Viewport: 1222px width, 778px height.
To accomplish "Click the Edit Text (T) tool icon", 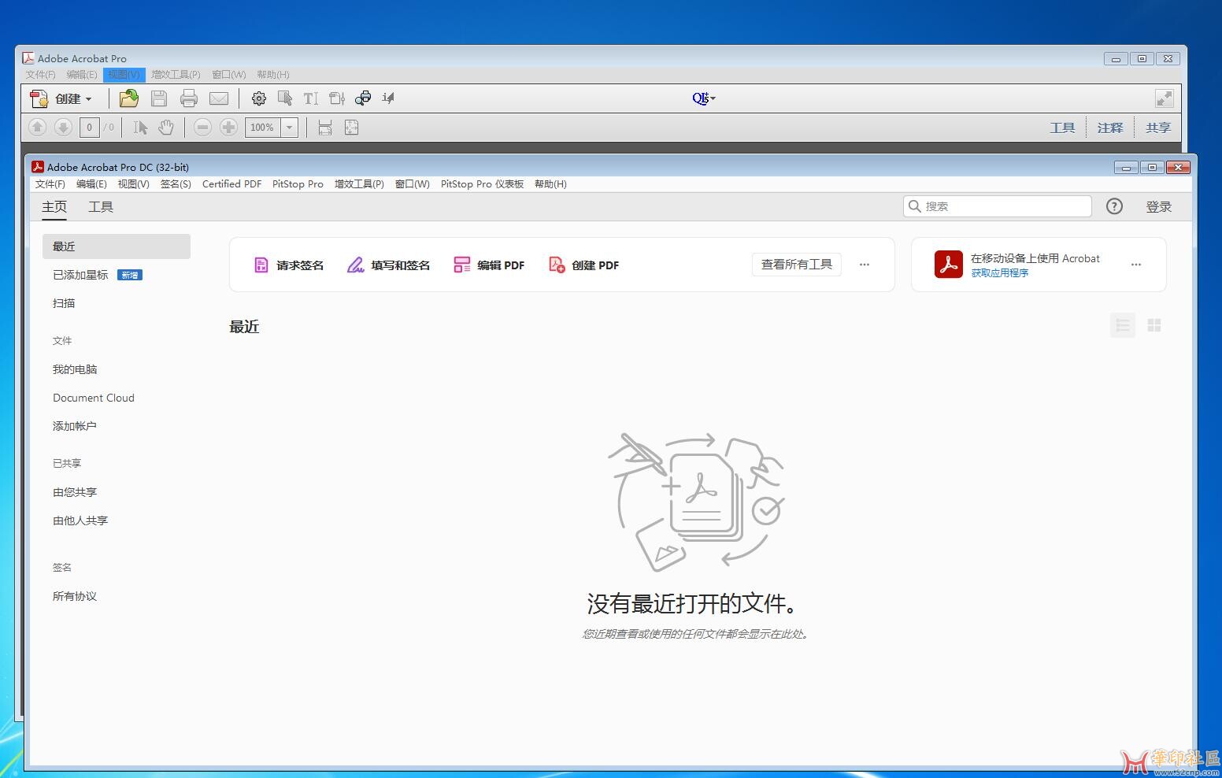I will coord(311,98).
